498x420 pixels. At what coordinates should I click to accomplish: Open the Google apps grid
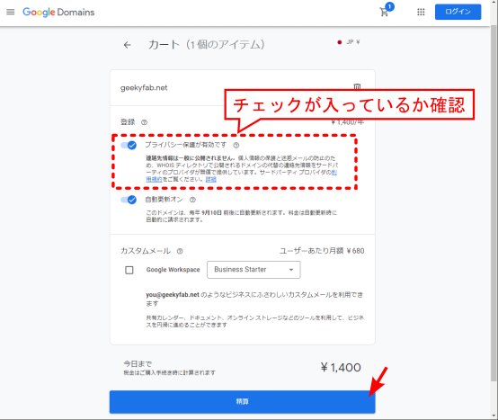coord(421,12)
